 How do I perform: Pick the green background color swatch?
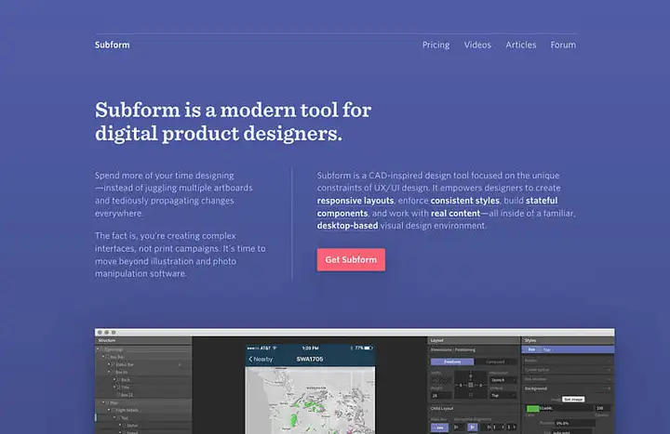[x=533, y=408]
